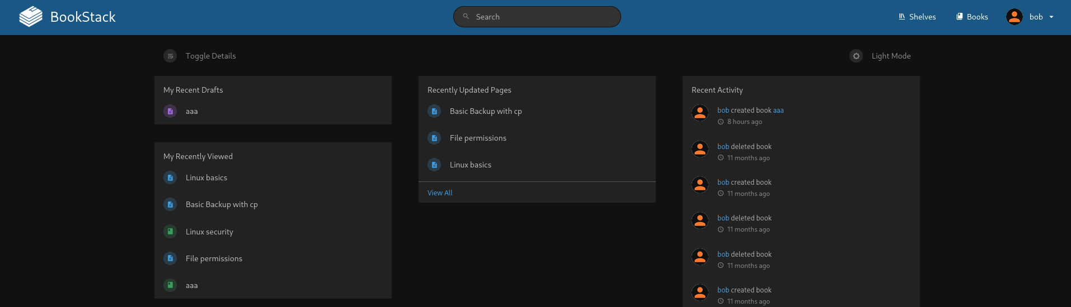The image size is (1071, 307).
Task: Open the aaa book link in Recent Activity
Action: (x=778, y=111)
